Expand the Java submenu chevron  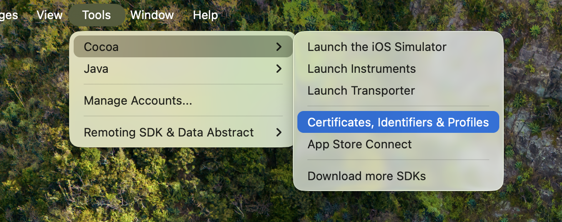click(x=279, y=69)
